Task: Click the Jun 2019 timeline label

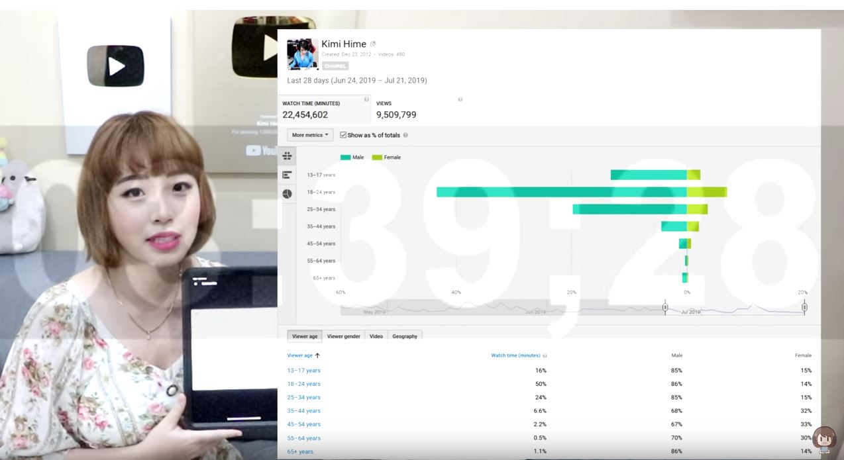Action: click(x=535, y=312)
